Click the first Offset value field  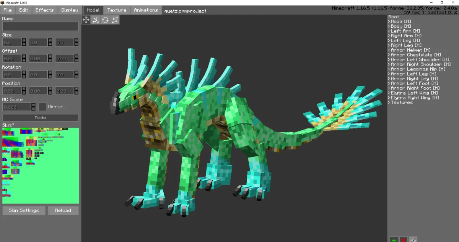[x=12, y=59]
